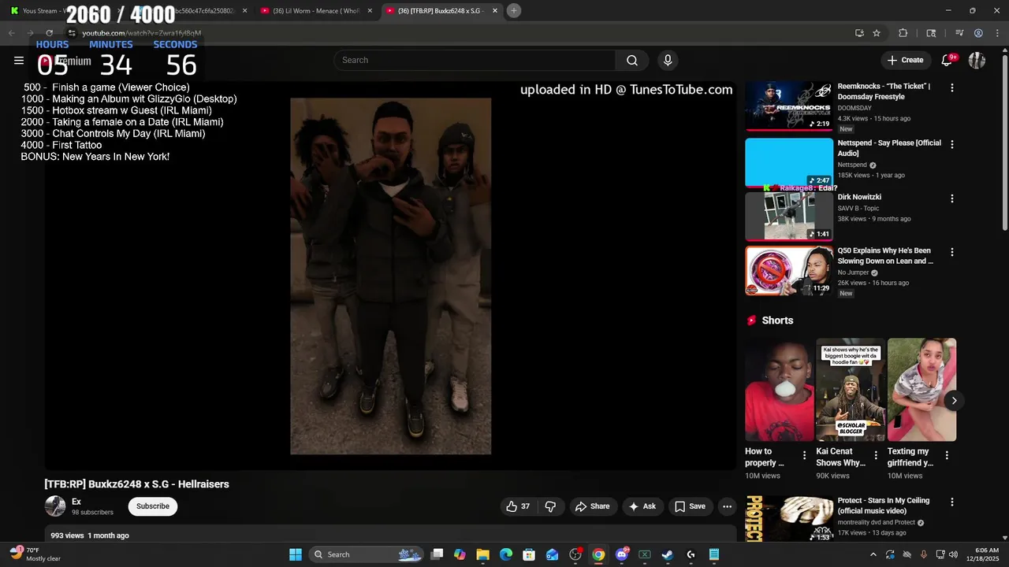Open the Ex channel name link
Image resolution: width=1009 pixels, height=567 pixels.
(76, 502)
